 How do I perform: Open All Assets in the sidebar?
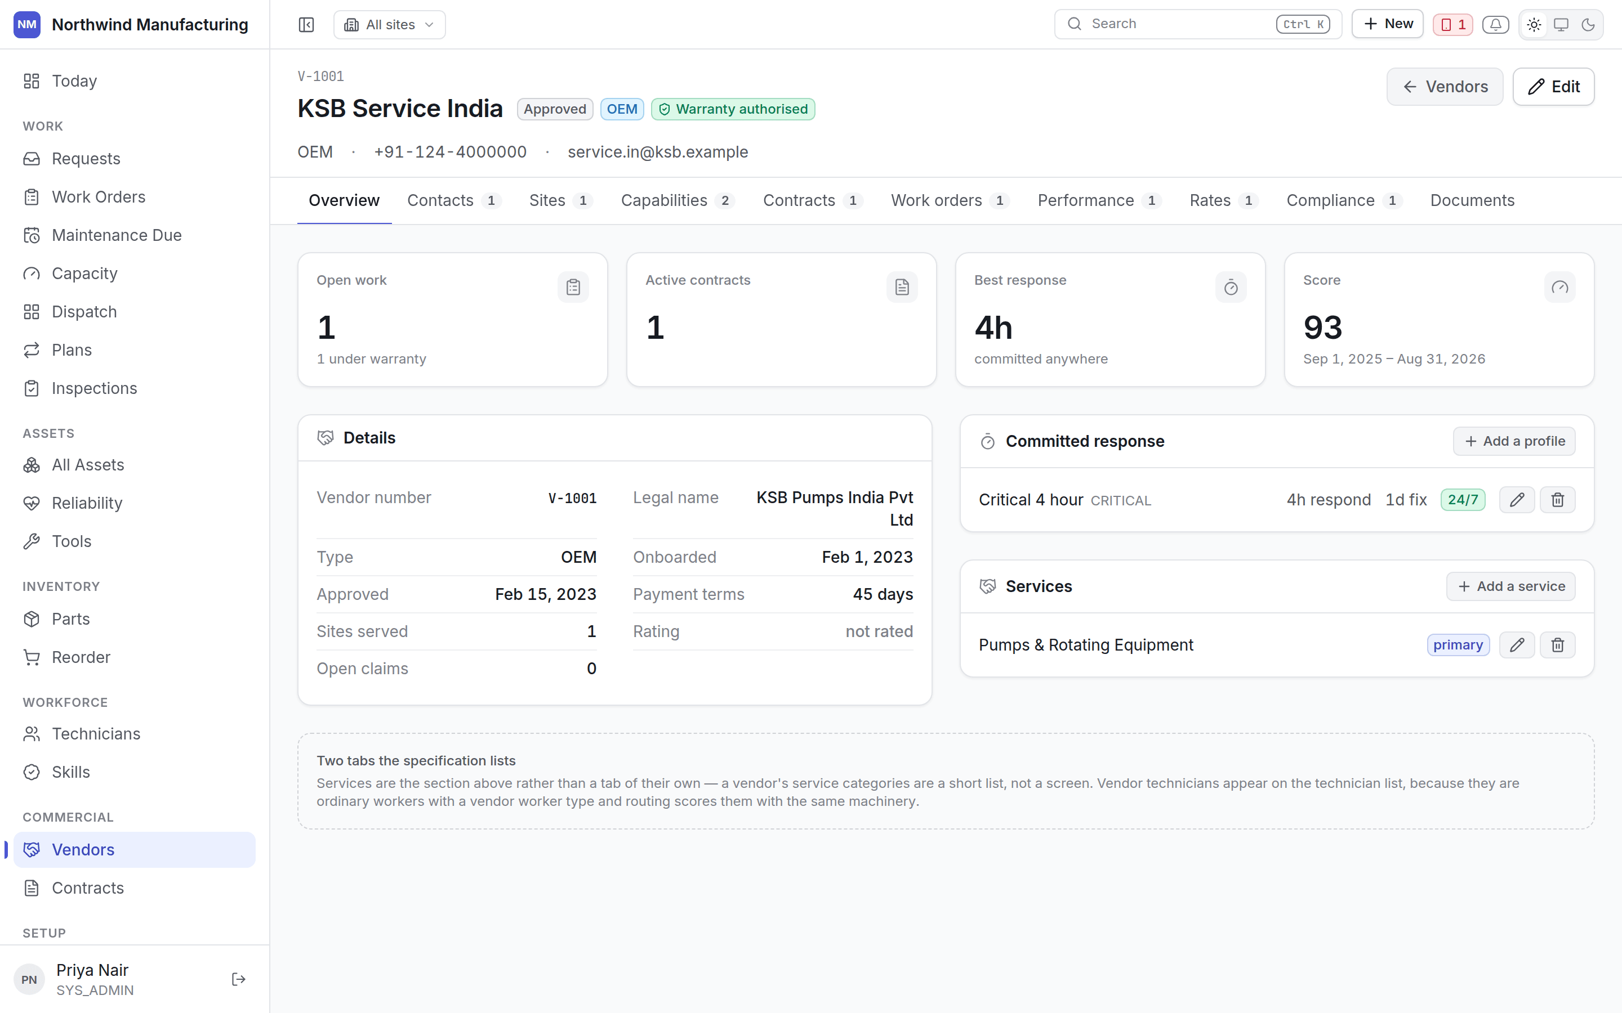click(135, 465)
